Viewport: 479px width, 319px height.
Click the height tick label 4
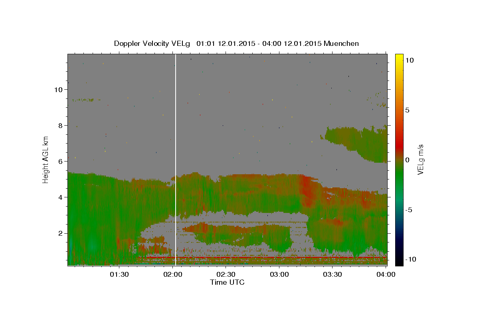point(61,197)
